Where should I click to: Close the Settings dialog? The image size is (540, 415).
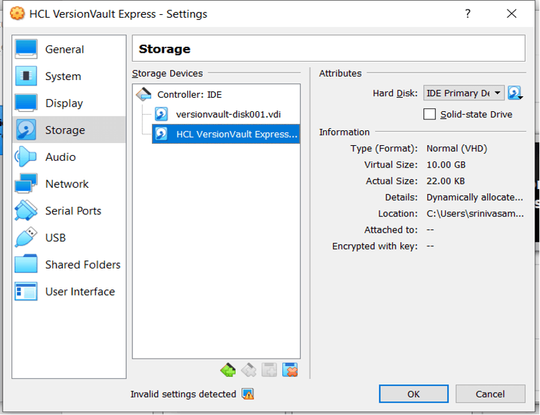[512, 14]
